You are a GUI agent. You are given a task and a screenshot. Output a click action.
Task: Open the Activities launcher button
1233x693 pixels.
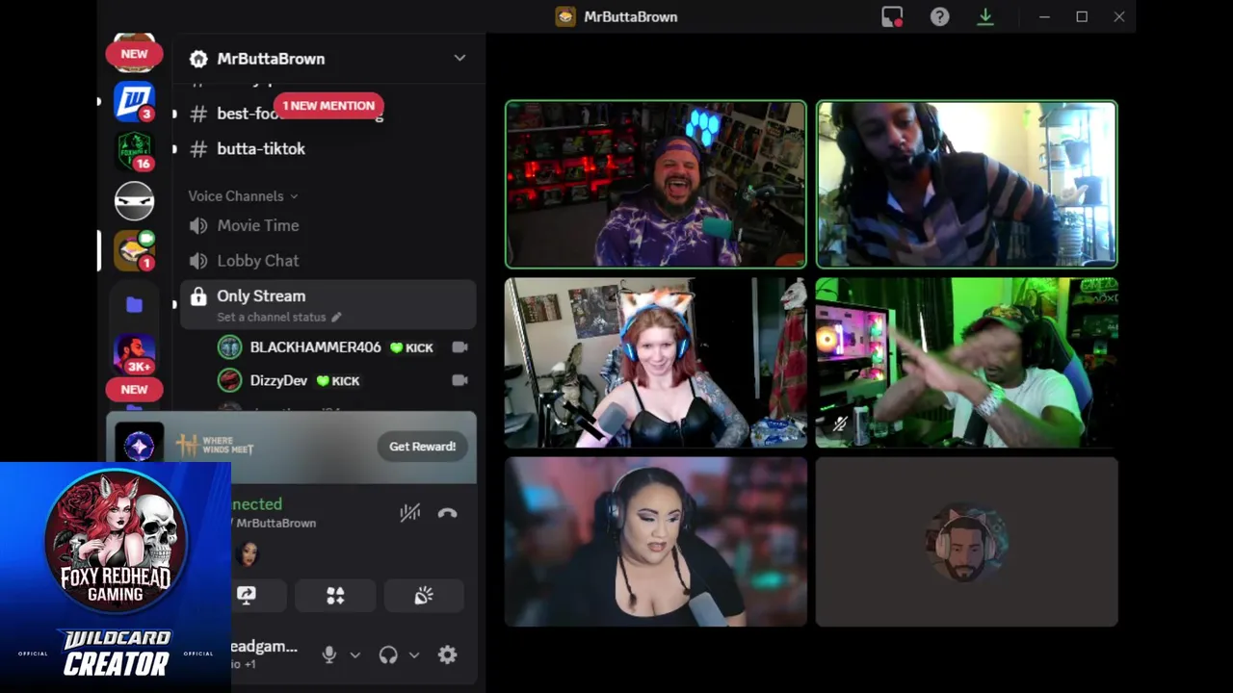click(335, 596)
